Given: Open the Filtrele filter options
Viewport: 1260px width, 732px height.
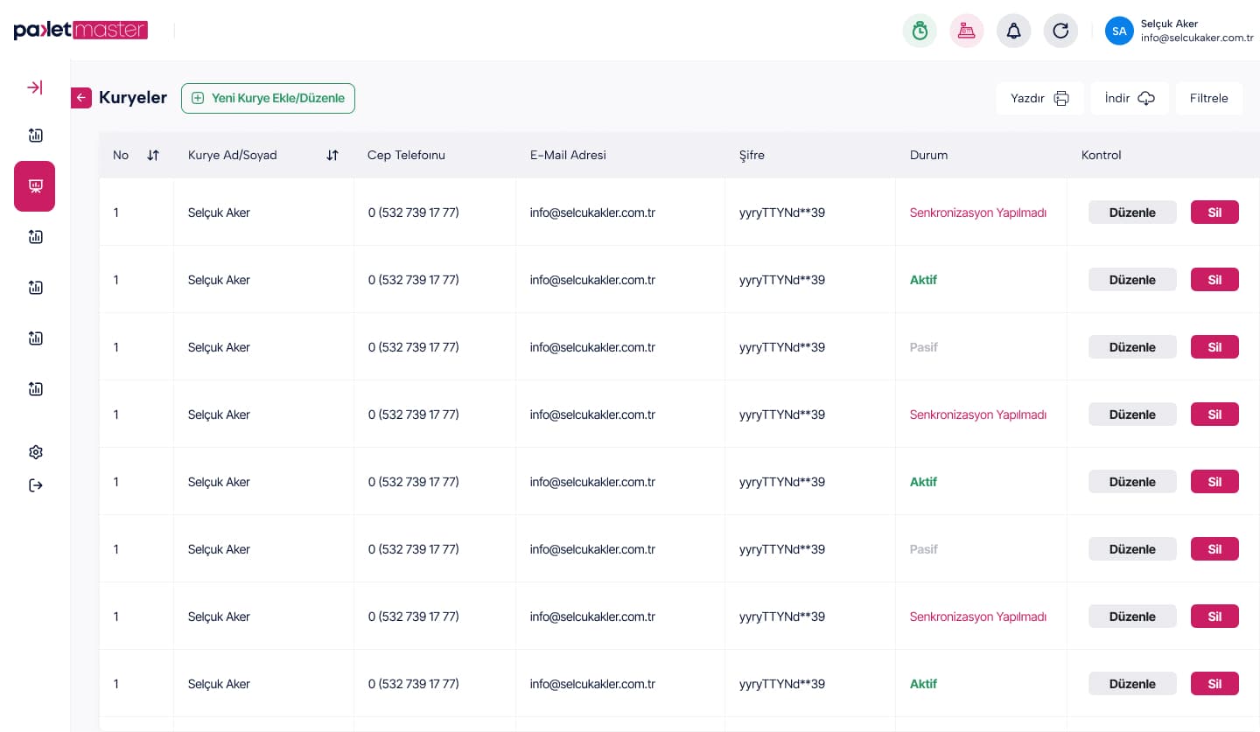Looking at the screenshot, I should (x=1208, y=98).
